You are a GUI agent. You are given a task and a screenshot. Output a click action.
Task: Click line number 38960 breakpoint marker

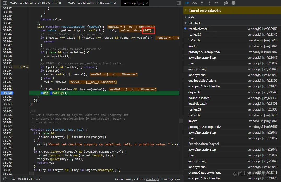pos(7,93)
